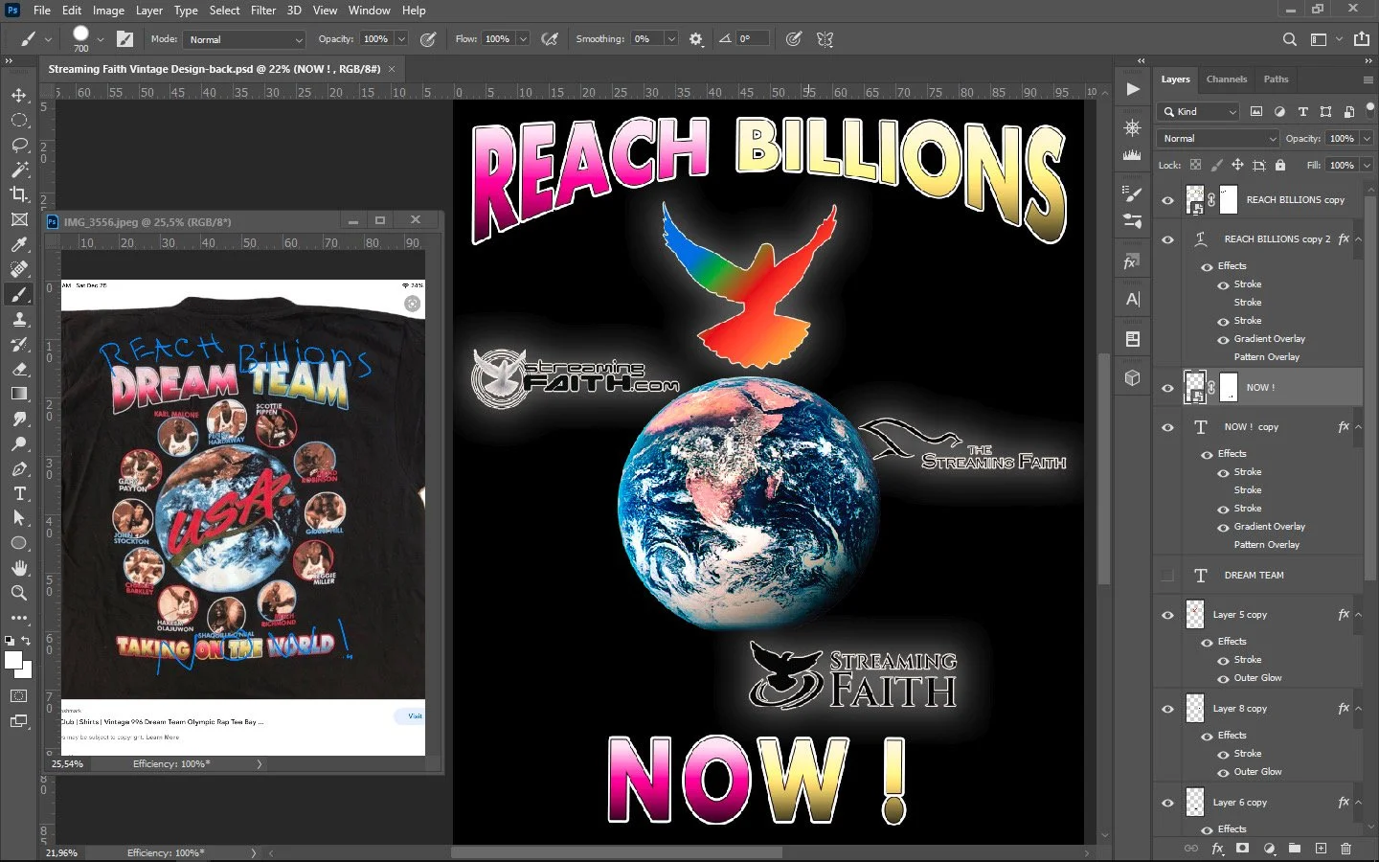Screen dimensions: 1379x862
Task: Select the Eyedropper tool
Action: 19,245
